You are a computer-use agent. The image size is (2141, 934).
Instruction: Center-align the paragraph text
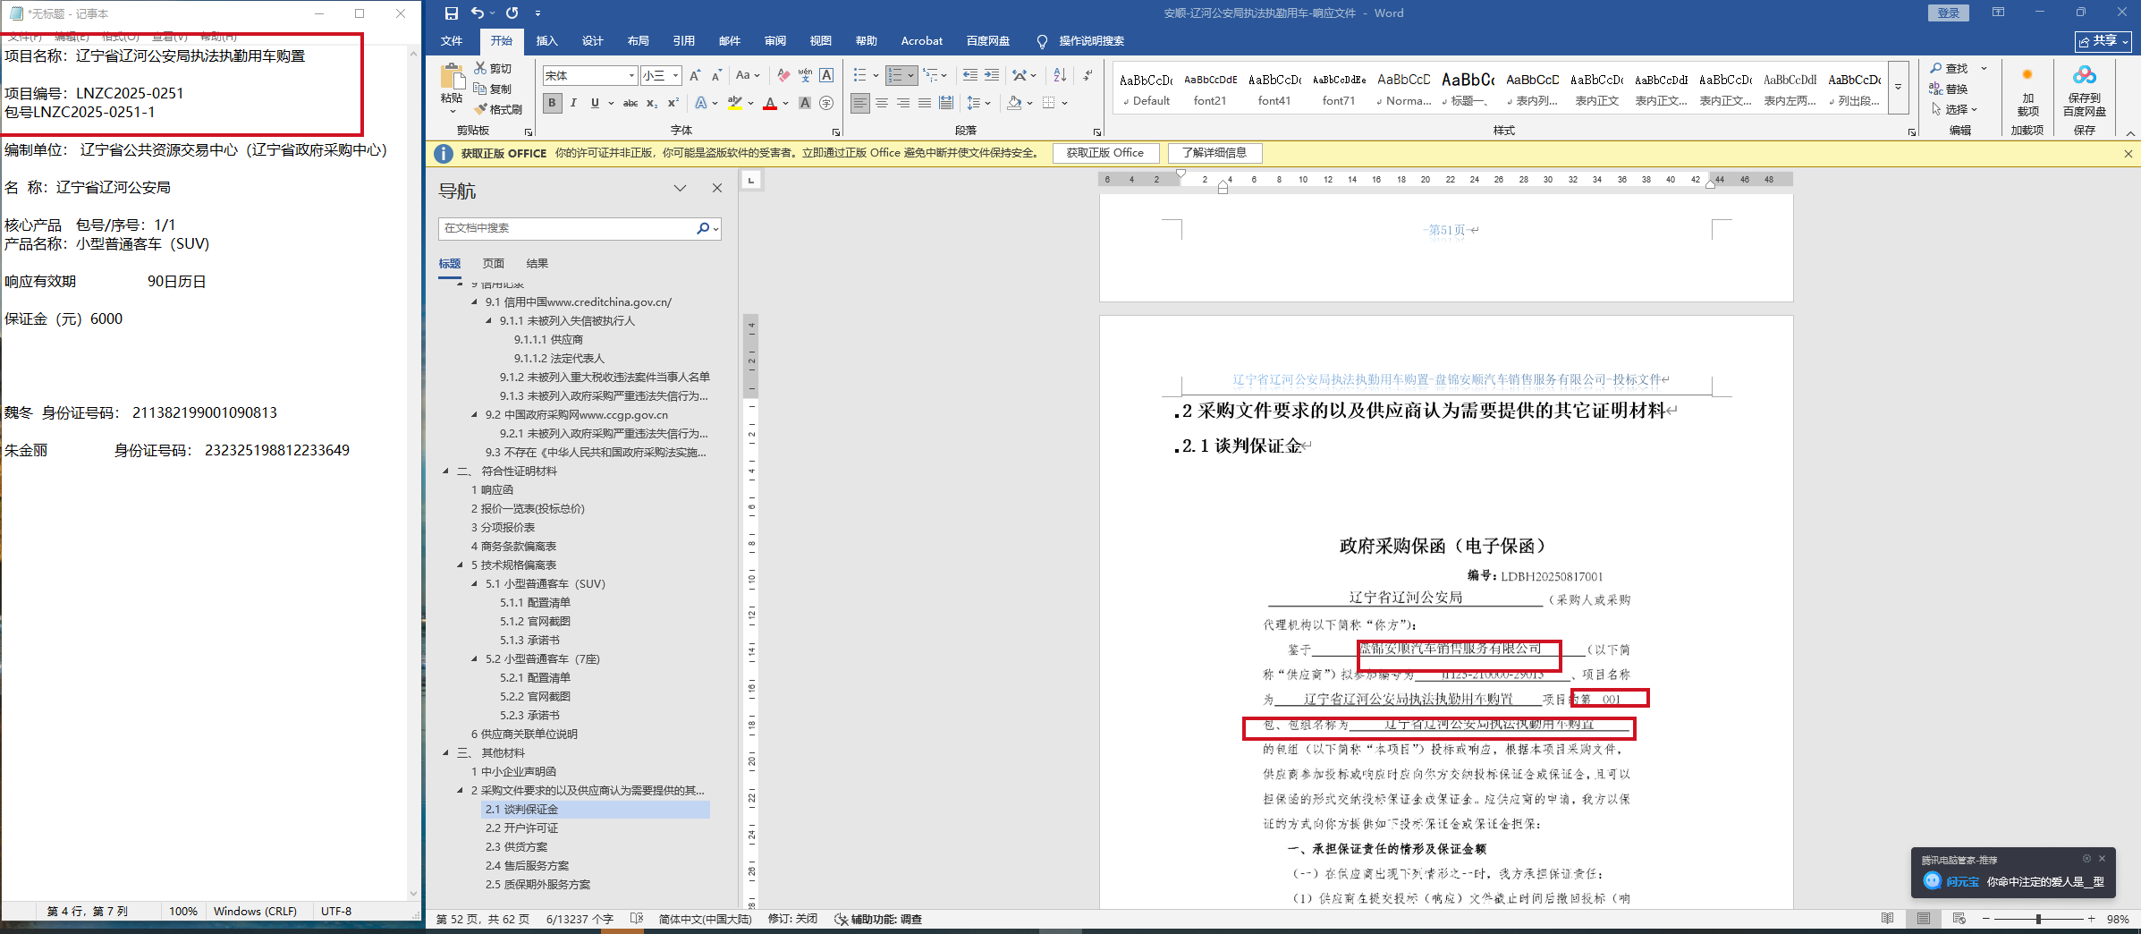(882, 103)
